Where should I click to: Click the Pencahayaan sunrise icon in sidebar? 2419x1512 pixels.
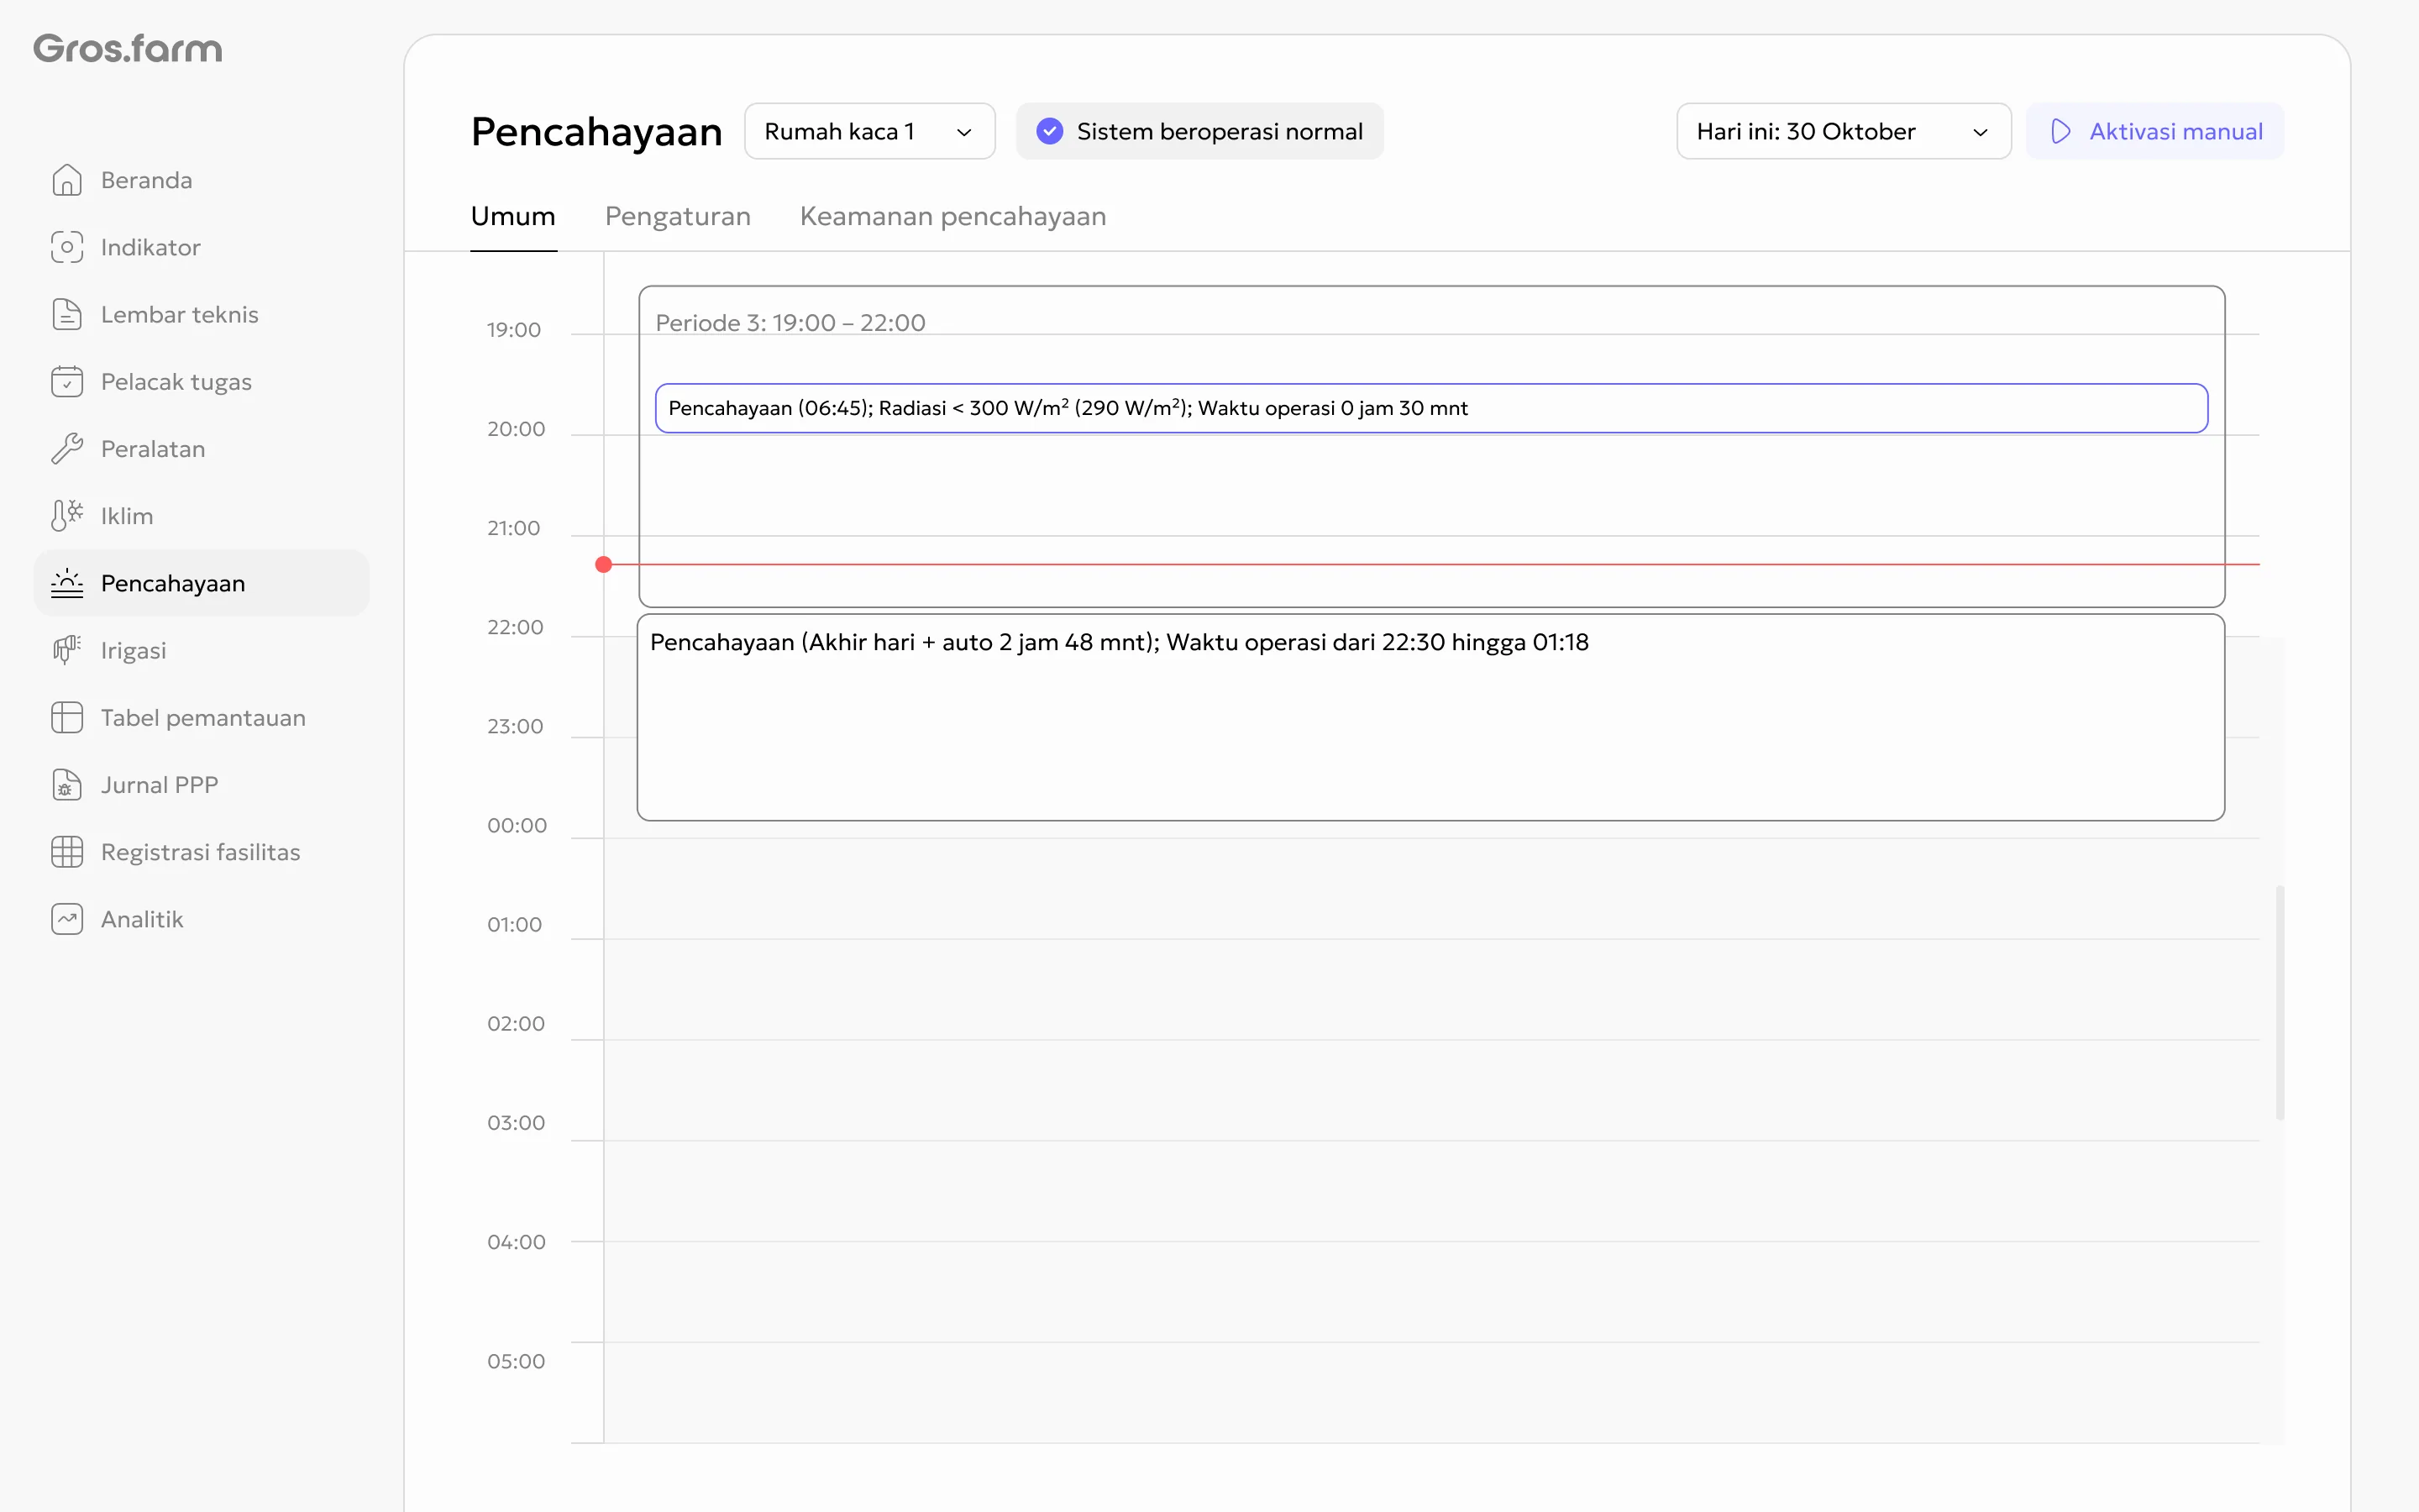(x=67, y=583)
